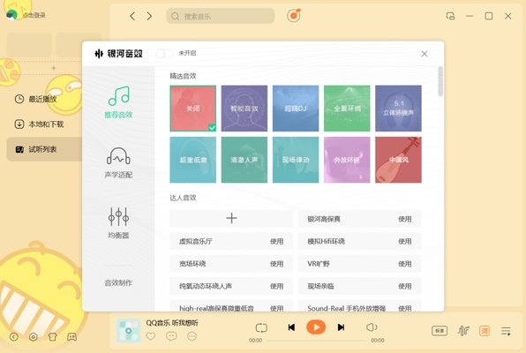
Task: Open 音效制作 in the dialog sidebar
Action: [x=118, y=283]
